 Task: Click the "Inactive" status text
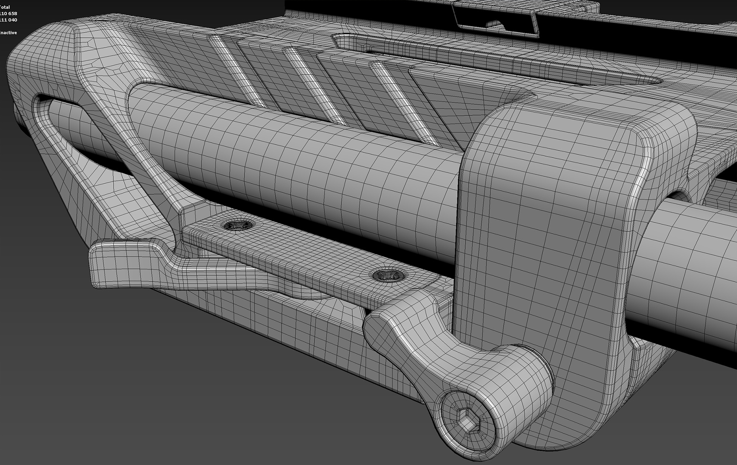(x=8, y=33)
